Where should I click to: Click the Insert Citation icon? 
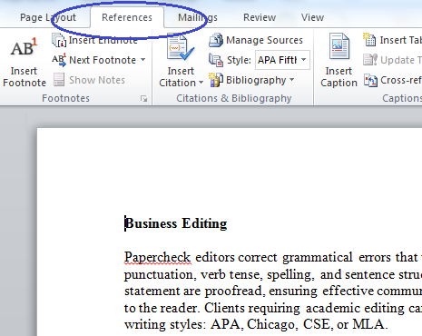(181, 48)
